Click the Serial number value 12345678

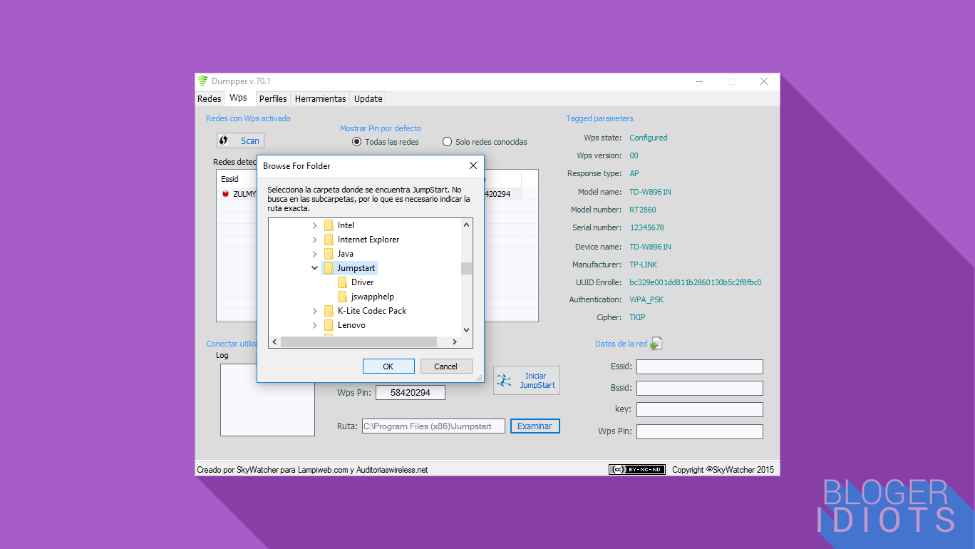tap(647, 228)
